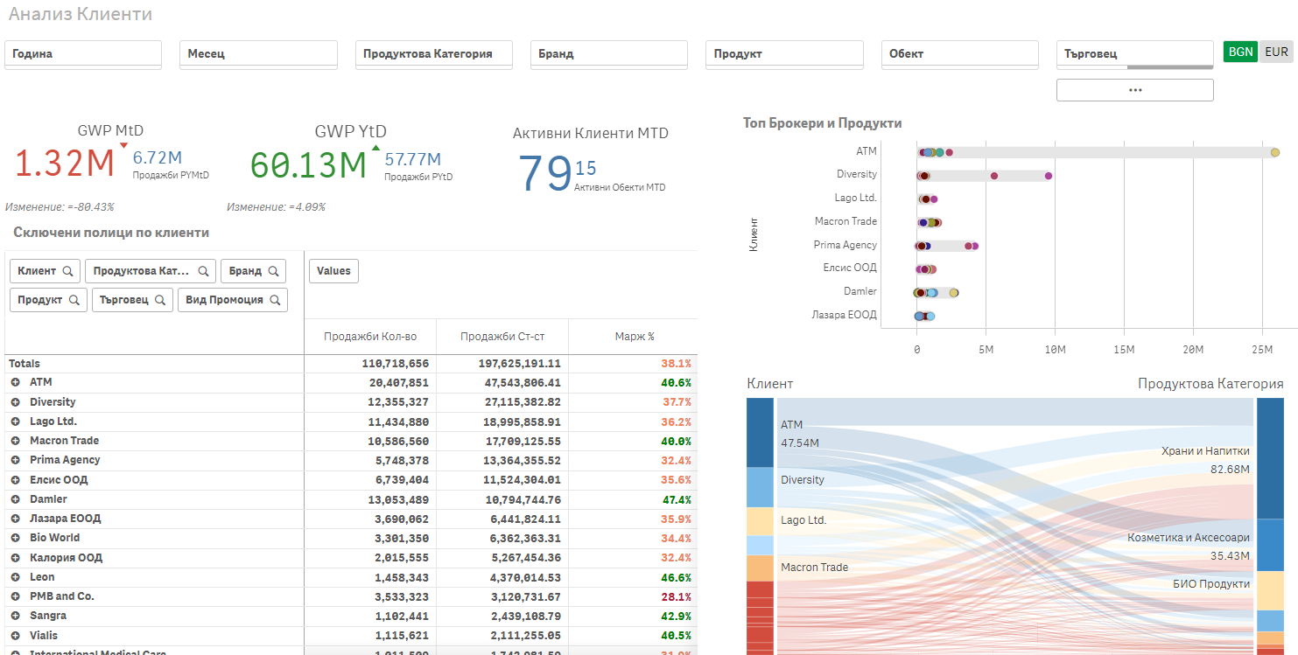Open the Година filter dropdown
This screenshot has width=1298, height=655.
[83, 54]
